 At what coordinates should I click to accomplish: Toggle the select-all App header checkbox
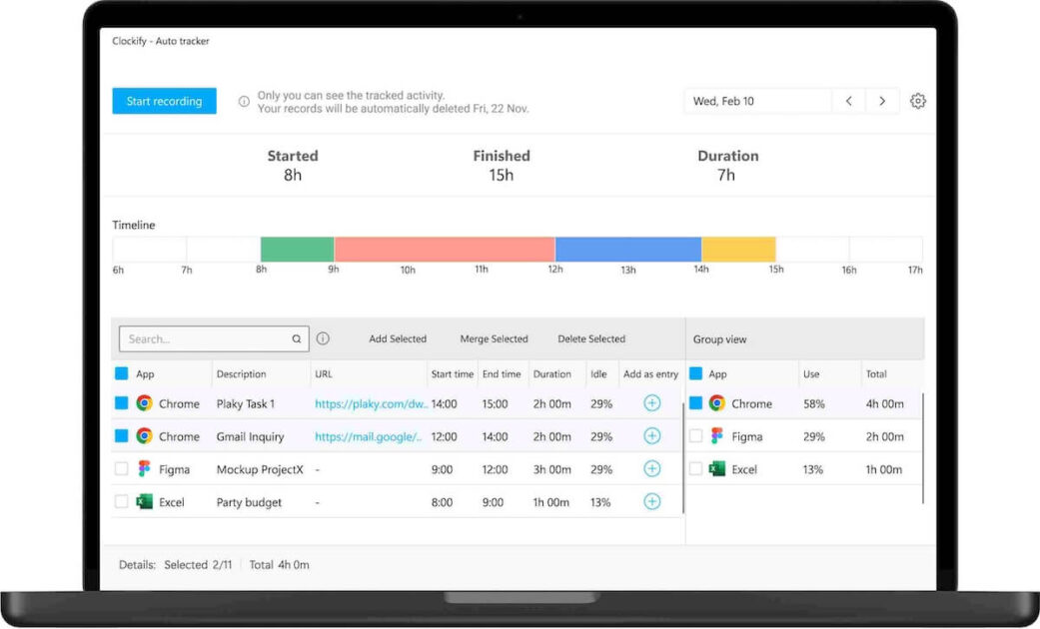[121, 373]
